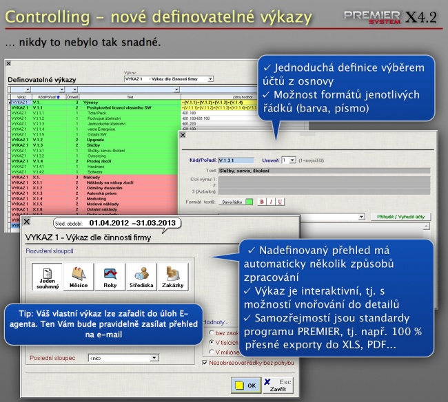
Task: Open the Poslední sloupec dropdown
Action: 154,358
